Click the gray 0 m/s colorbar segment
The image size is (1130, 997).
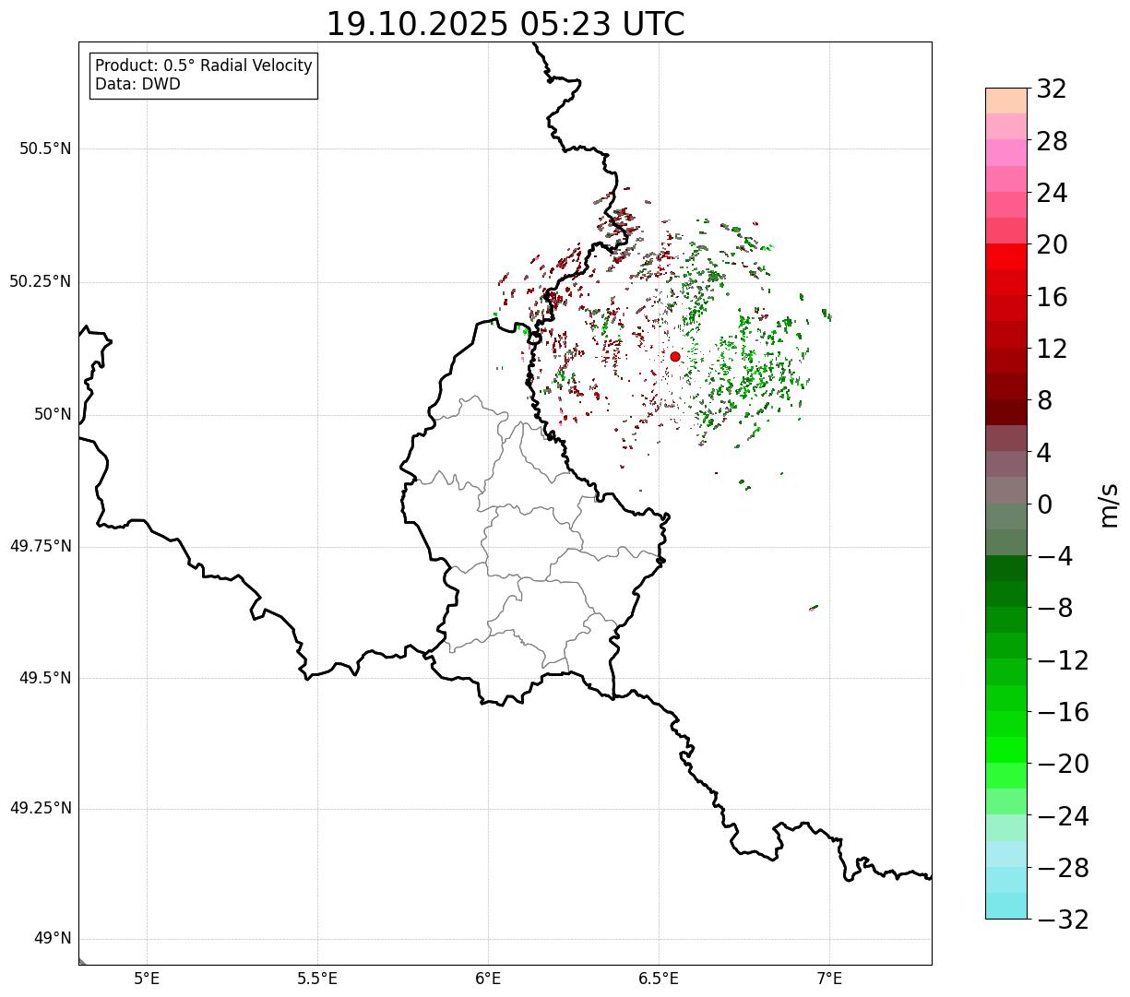pyautogui.click(x=1006, y=490)
